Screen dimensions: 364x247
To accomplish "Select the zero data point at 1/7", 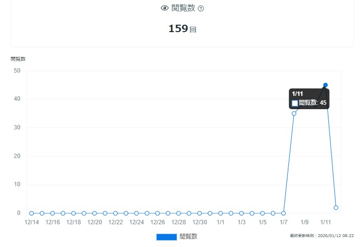I will point(283,213).
